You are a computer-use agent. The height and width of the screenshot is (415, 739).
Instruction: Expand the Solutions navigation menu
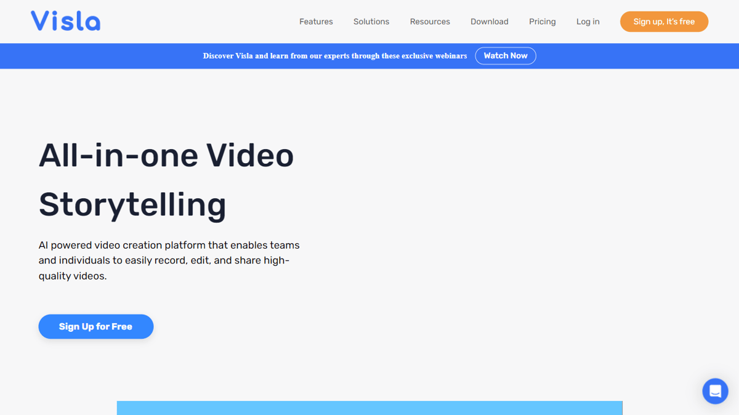pyautogui.click(x=371, y=22)
